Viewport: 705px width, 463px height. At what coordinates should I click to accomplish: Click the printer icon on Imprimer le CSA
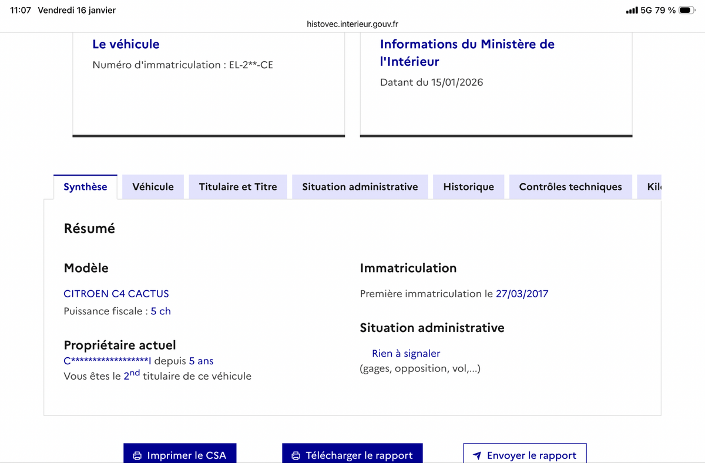coord(137,455)
